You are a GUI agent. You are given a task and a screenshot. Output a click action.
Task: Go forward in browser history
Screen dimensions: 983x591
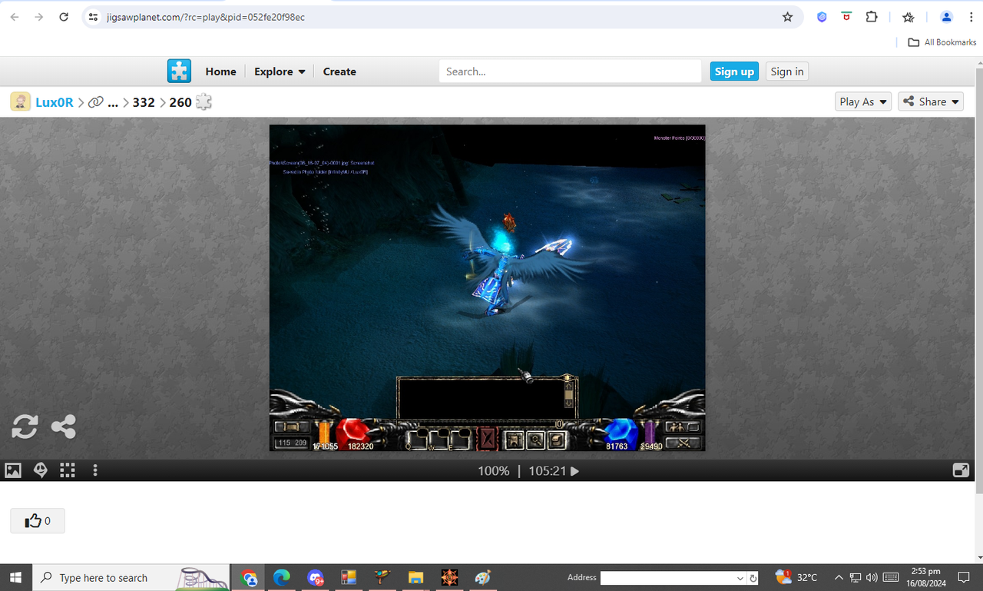click(x=39, y=17)
